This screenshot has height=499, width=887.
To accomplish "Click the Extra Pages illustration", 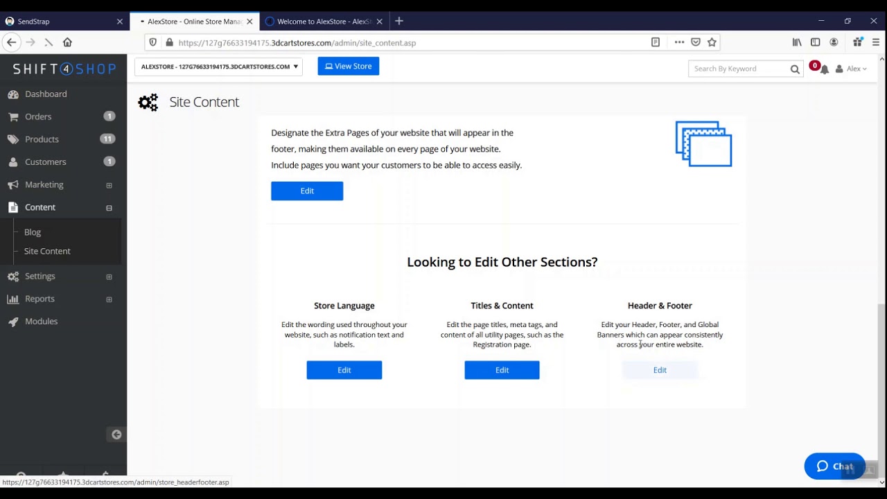I will click(x=703, y=144).
